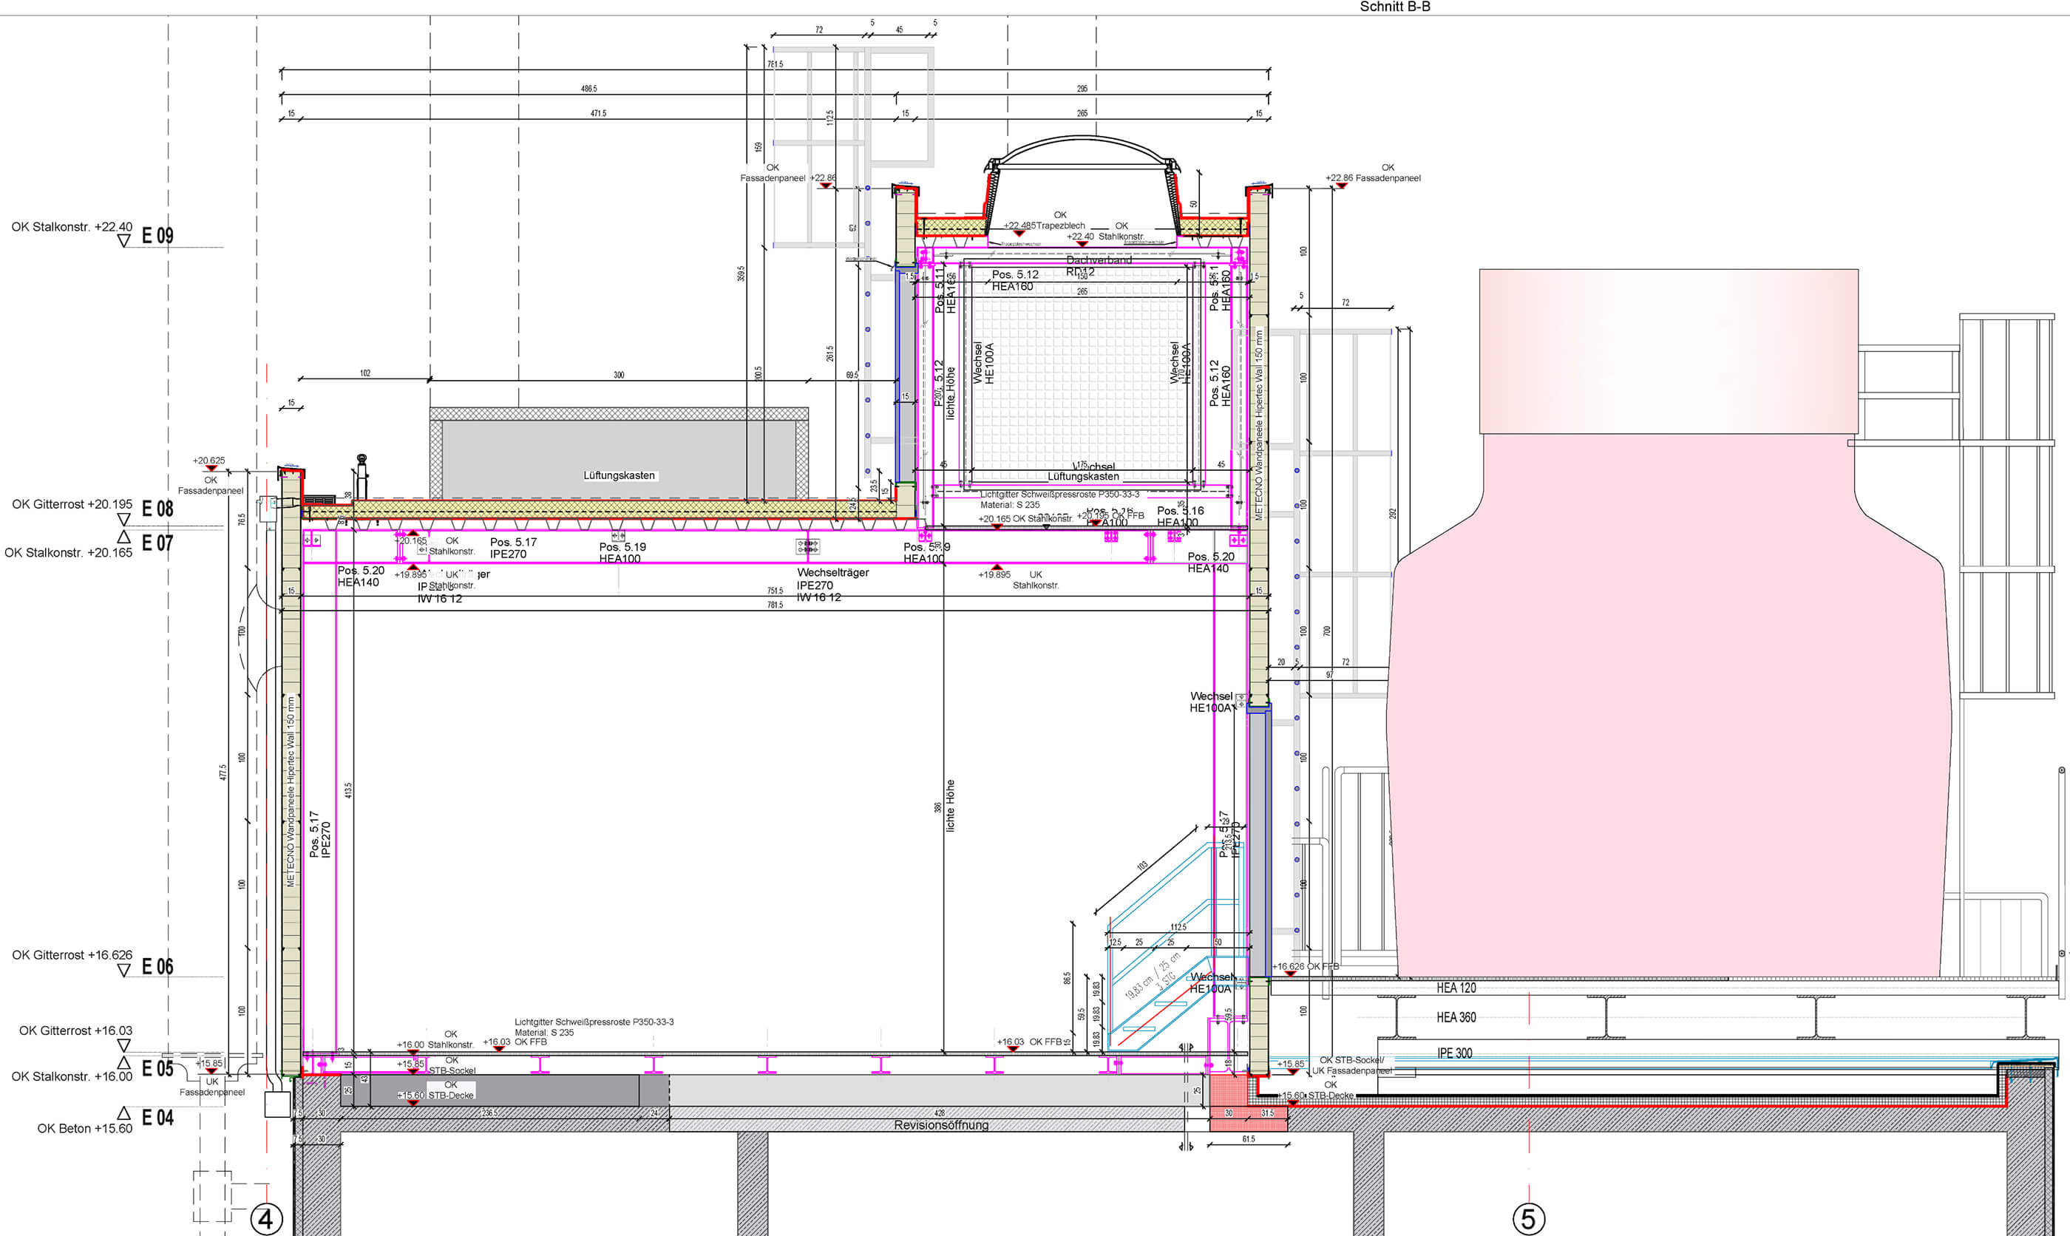Click the "E 07" level marker

(x=157, y=543)
